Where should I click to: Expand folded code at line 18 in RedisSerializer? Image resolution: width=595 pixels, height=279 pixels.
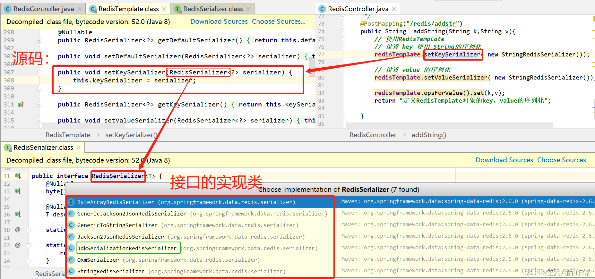pyautogui.click(x=29, y=230)
